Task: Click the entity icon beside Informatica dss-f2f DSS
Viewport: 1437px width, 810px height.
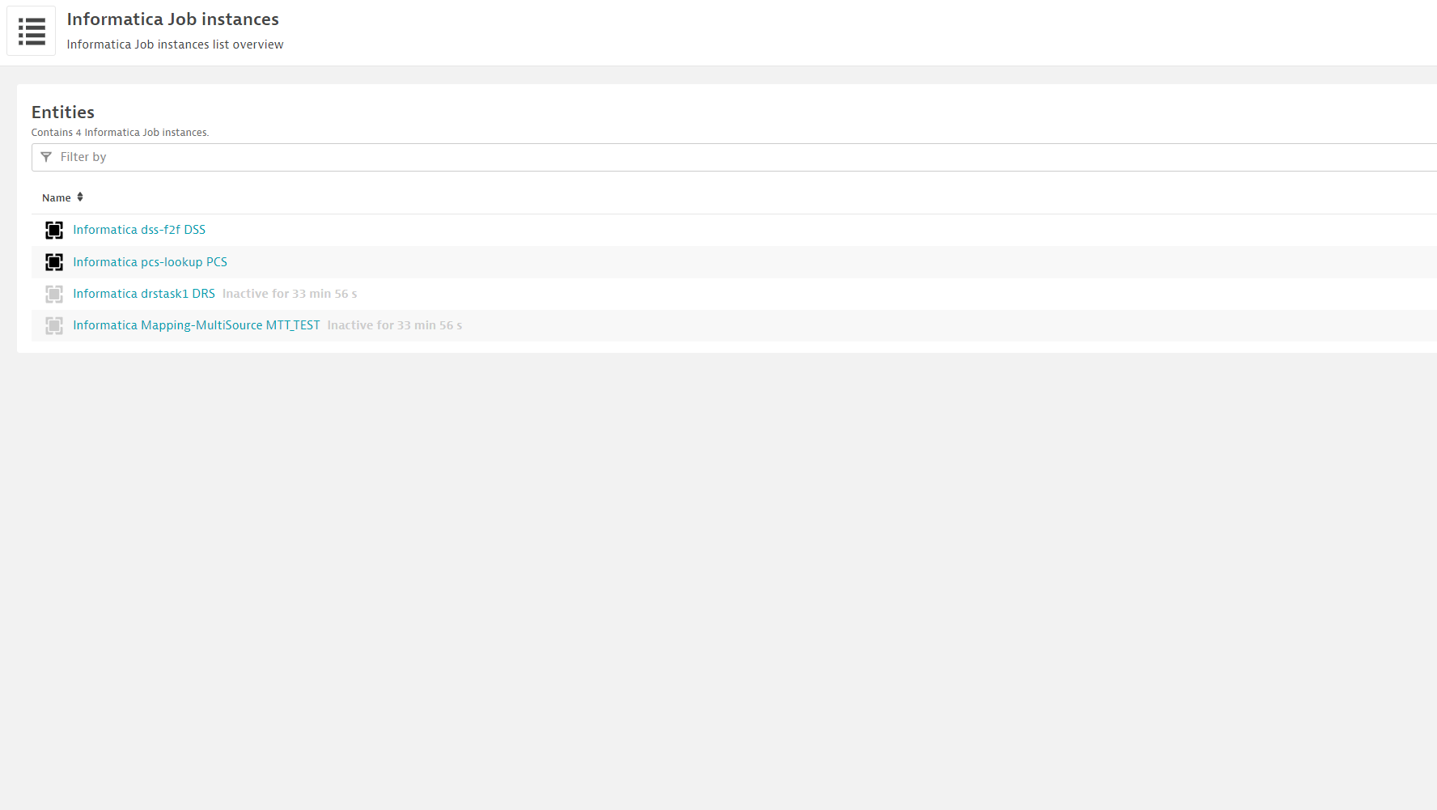Action: pyautogui.click(x=54, y=231)
